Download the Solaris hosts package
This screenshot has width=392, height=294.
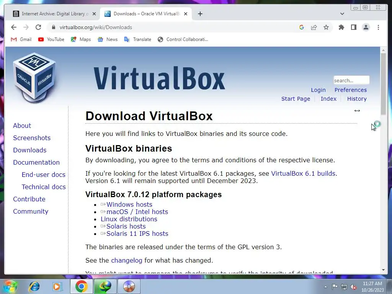click(x=126, y=226)
